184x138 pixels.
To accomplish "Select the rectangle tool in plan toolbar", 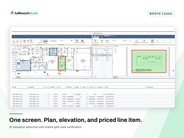I will [x=18, y=63].
